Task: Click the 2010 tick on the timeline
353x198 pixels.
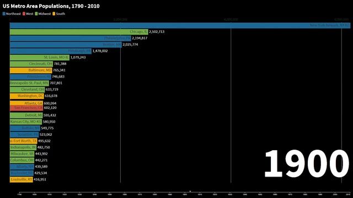Action: point(348,194)
